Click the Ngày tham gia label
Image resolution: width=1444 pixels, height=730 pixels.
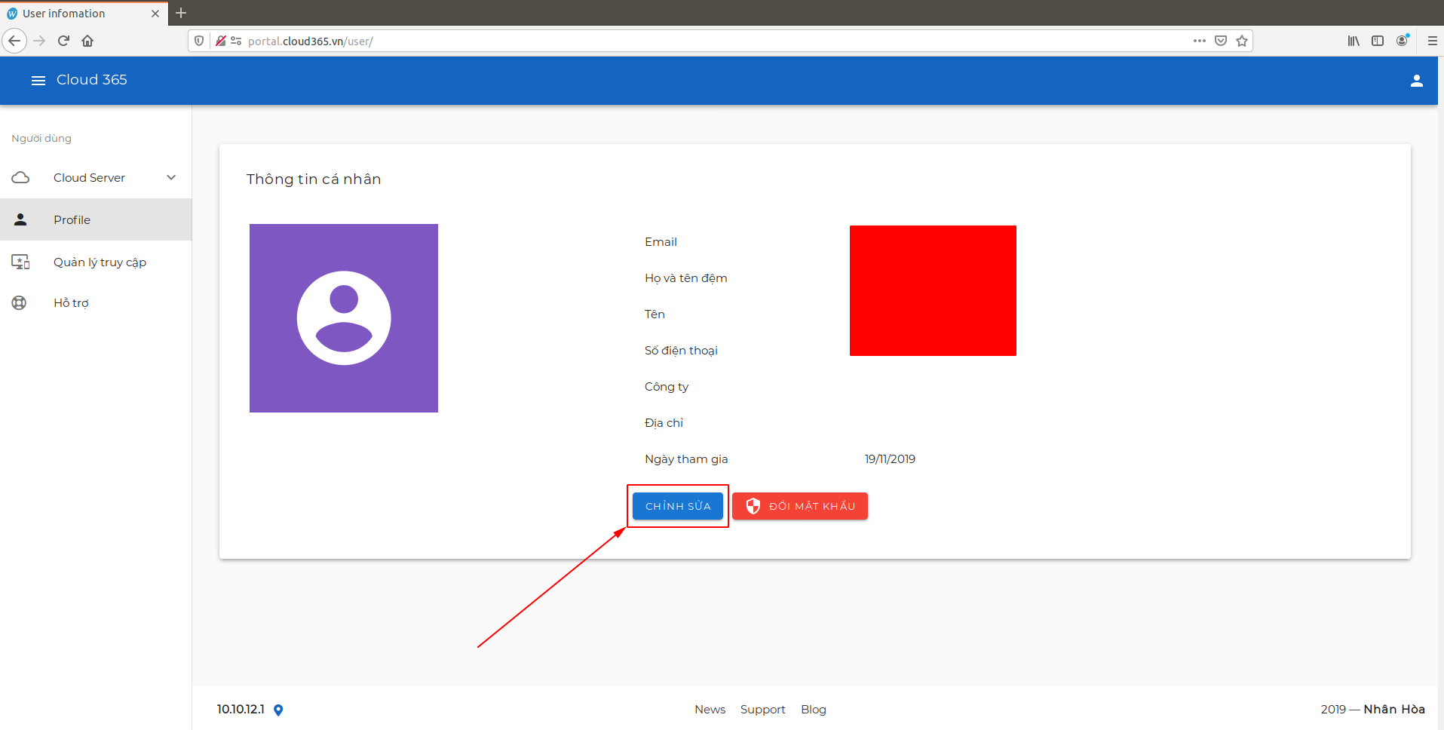pyautogui.click(x=686, y=459)
